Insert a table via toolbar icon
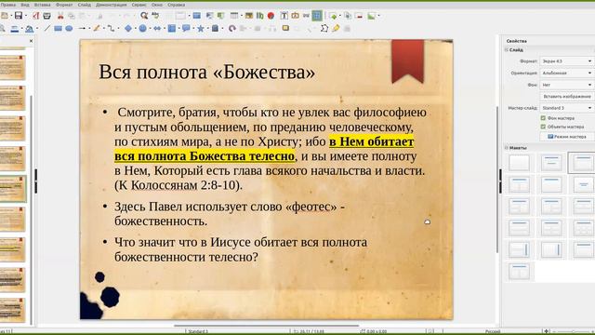 [x=234, y=16]
